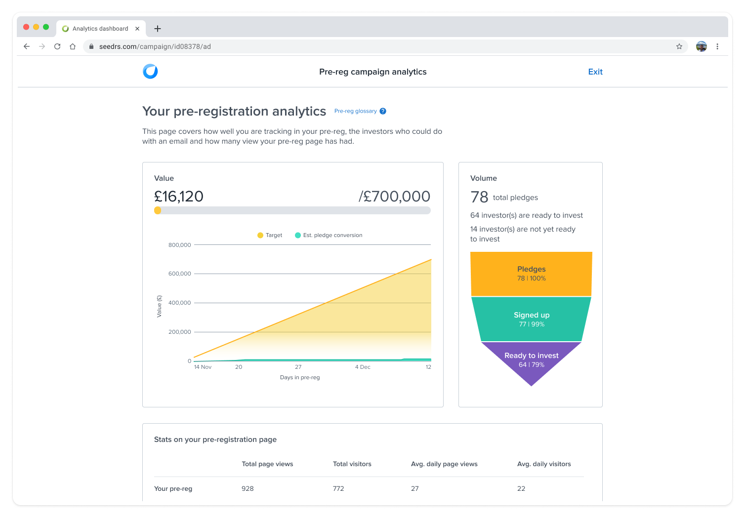This screenshot has width=745, height=517.
Task: Click the 78 total pledges text
Action: pyautogui.click(x=504, y=197)
